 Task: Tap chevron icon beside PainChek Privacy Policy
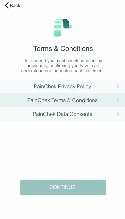click(x=118, y=87)
